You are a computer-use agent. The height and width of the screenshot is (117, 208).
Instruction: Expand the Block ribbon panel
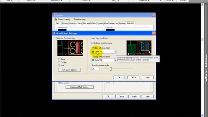(x=115, y=1)
